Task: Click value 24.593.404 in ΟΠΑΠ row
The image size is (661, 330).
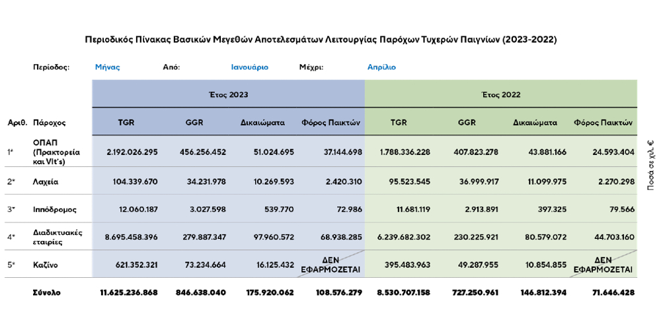Action: click(614, 152)
